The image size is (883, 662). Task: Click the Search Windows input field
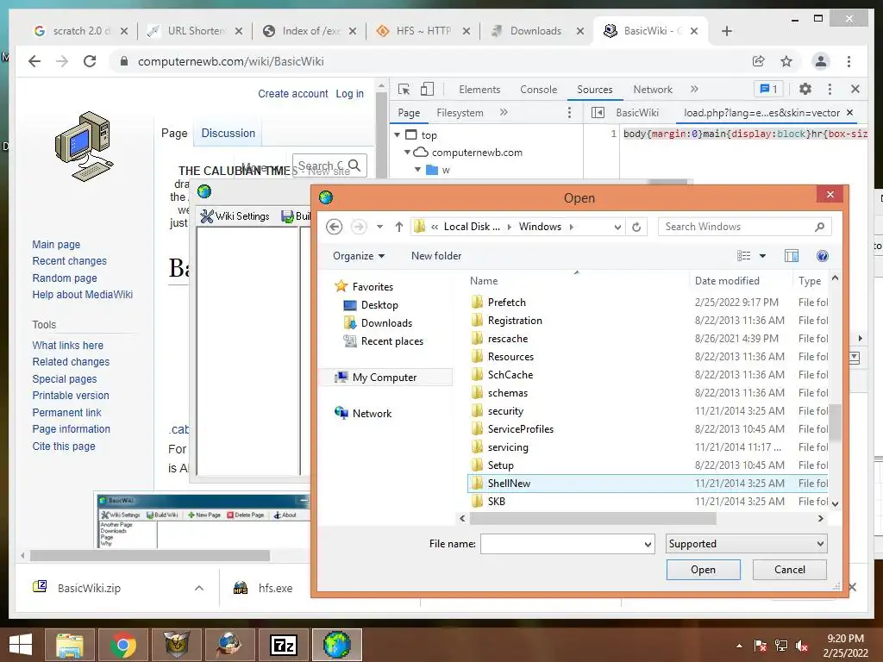click(x=738, y=227)
